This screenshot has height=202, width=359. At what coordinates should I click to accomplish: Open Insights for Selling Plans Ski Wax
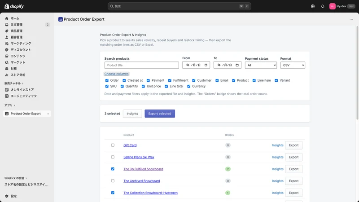coord(277,157)
